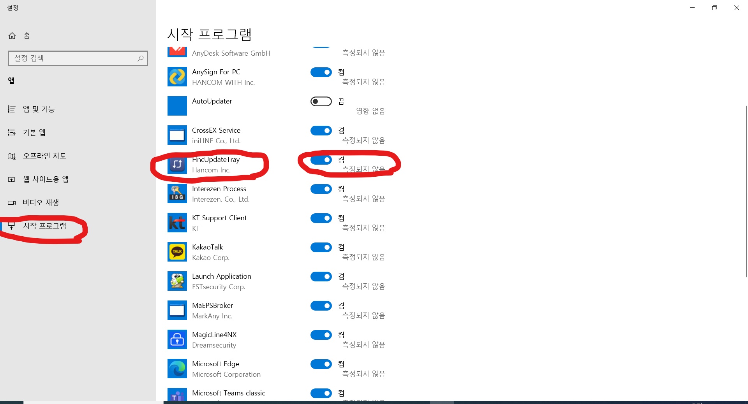Screen dimensions: 748x404
Task: Click the MaEPSBroker icon
Action: [177, 310]
